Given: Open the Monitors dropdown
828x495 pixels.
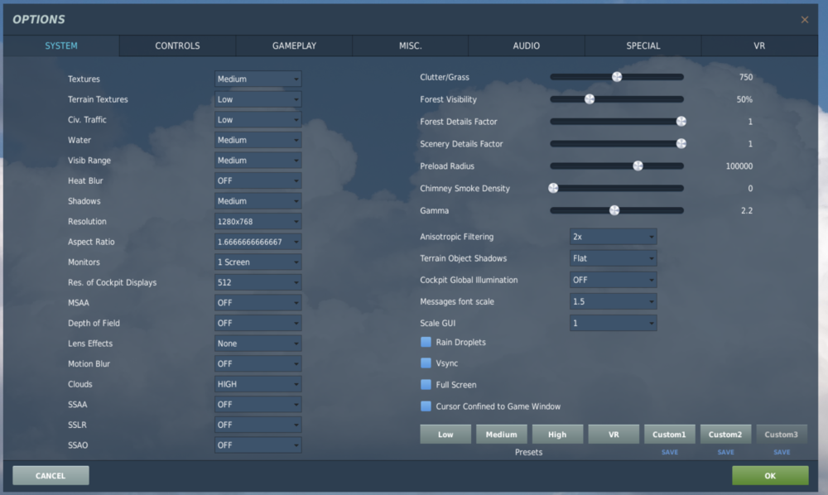Looking at the screenshot, I should pyautogui.click(x=258, y=262).
